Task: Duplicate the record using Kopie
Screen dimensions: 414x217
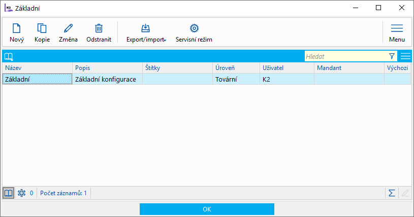Action: tap(42, 33)
